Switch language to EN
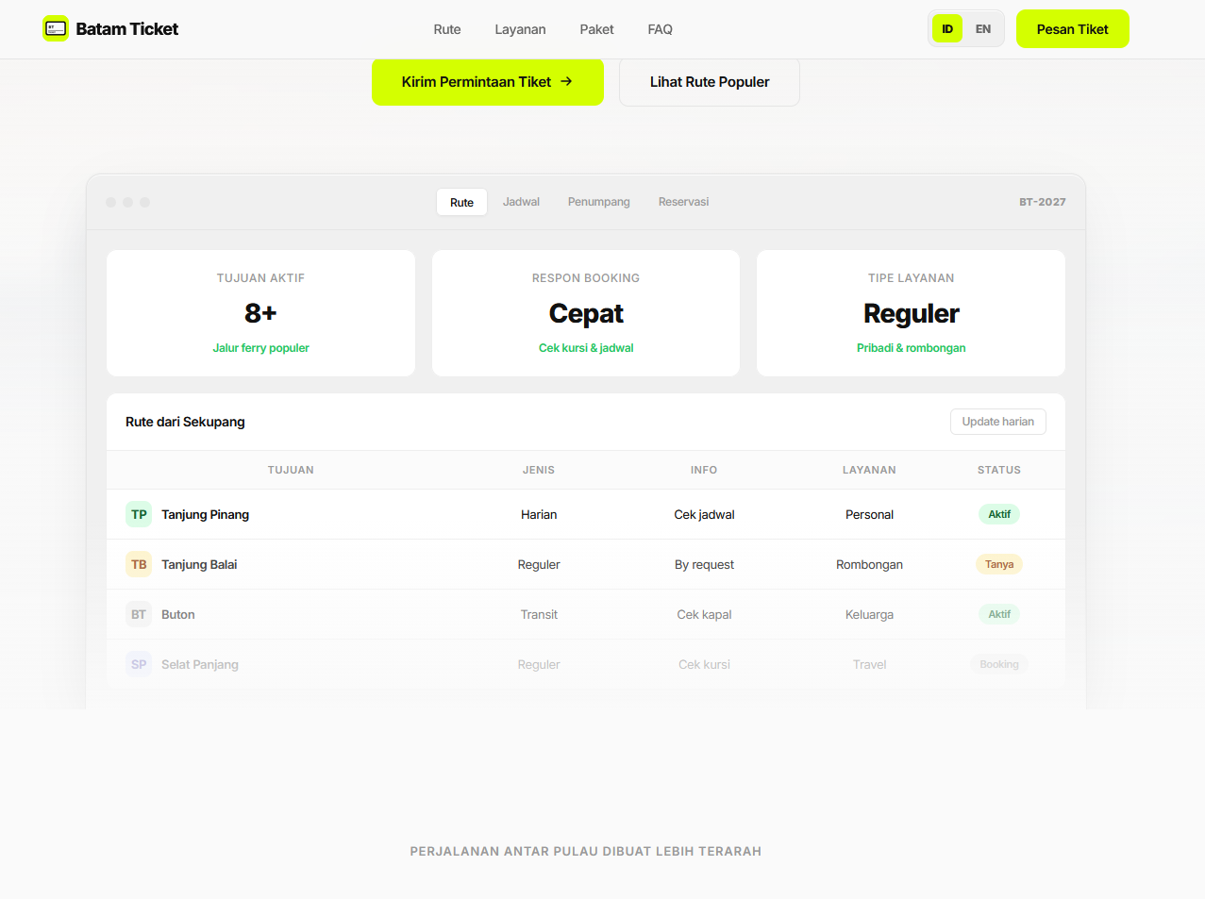Viewport: 1205px width, 899px height. point(983,29)
